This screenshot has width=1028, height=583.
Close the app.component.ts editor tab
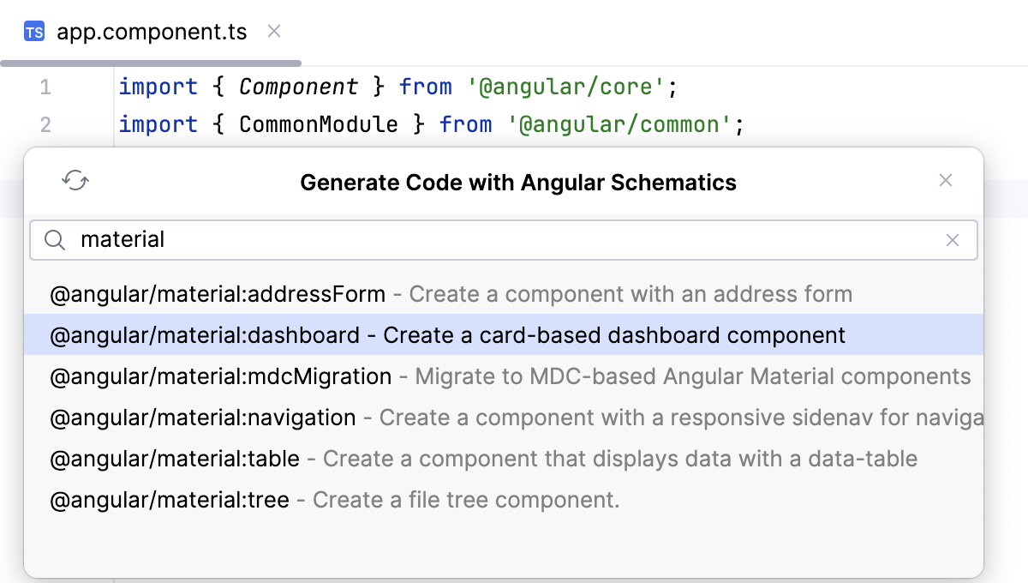click(x=272, y=31)
